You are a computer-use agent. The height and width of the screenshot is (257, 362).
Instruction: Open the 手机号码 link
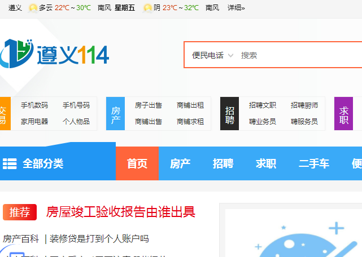[76, 105]
